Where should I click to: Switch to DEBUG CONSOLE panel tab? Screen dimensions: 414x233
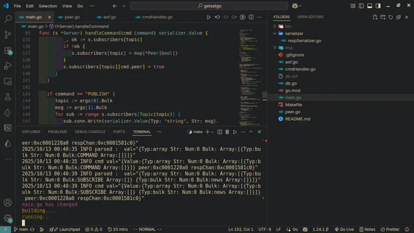90,131
